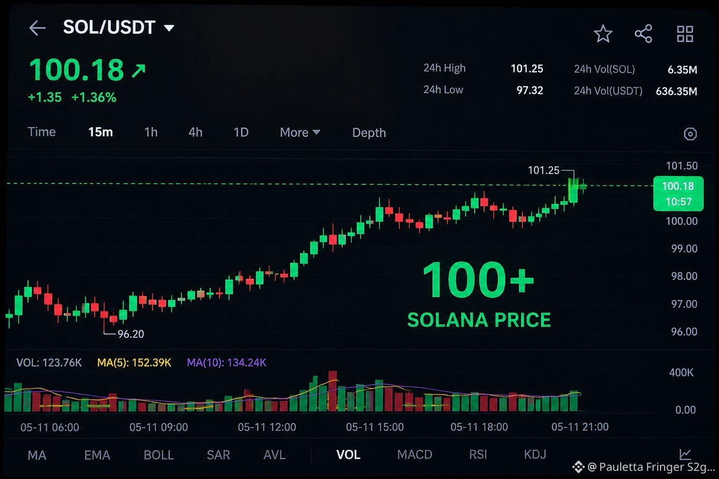Open the grid layout menu icon
This screenshot has height=479, width=719.
685,34
